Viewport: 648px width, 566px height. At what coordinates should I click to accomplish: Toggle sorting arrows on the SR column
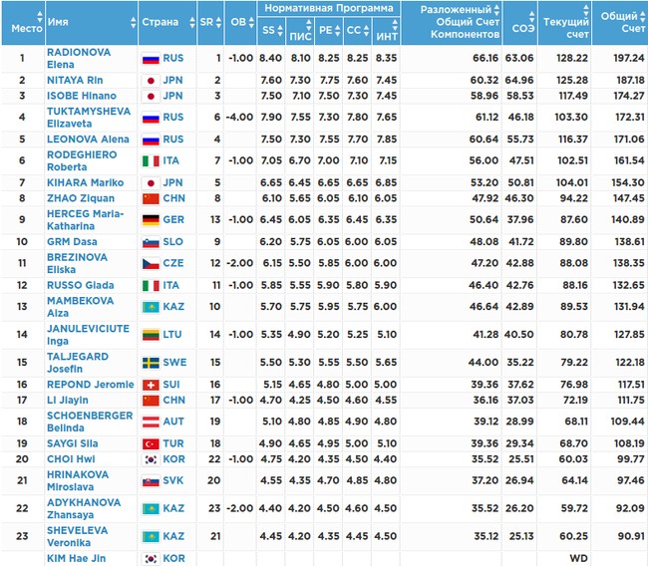coord(219,21)
